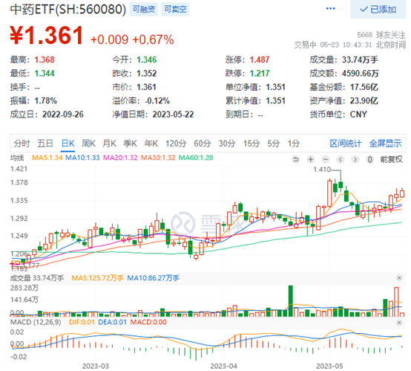This screenshot has height=371, width=411.
Task: Click the 均线 indicator label
Action: point(17,158)
